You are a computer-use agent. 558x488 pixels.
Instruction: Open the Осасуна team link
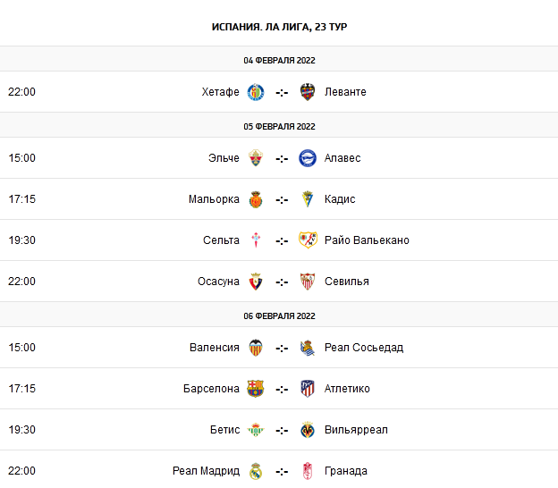(x=218, y=282)
